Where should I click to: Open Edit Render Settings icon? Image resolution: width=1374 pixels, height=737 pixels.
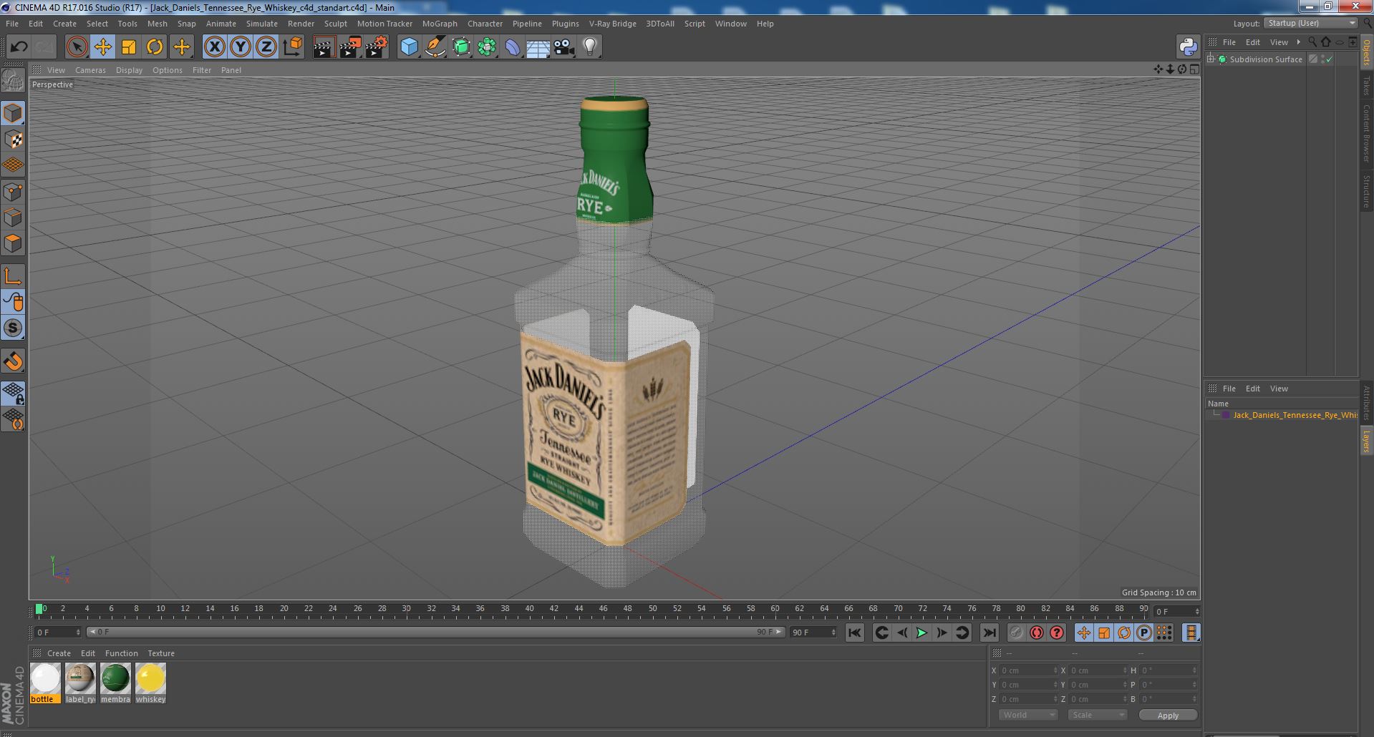coord(377,47)
